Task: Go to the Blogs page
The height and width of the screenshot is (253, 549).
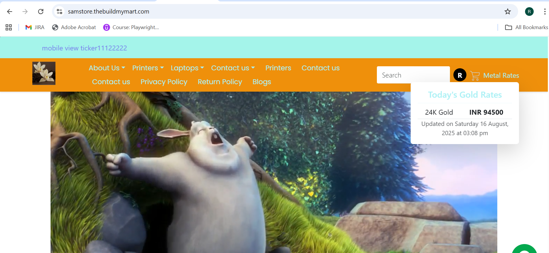Action: point(262,82)
